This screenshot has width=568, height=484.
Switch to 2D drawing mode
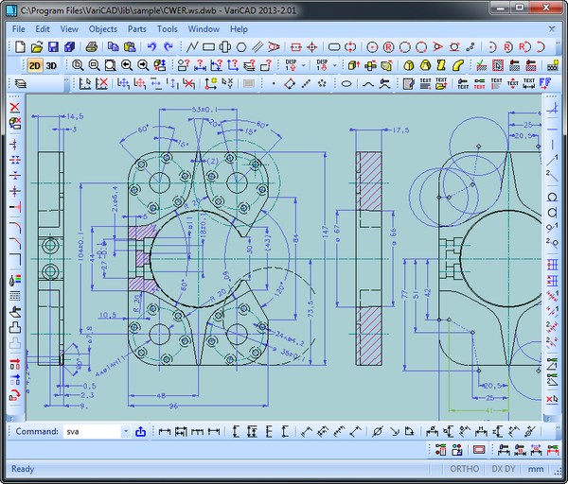coord(34,65)
